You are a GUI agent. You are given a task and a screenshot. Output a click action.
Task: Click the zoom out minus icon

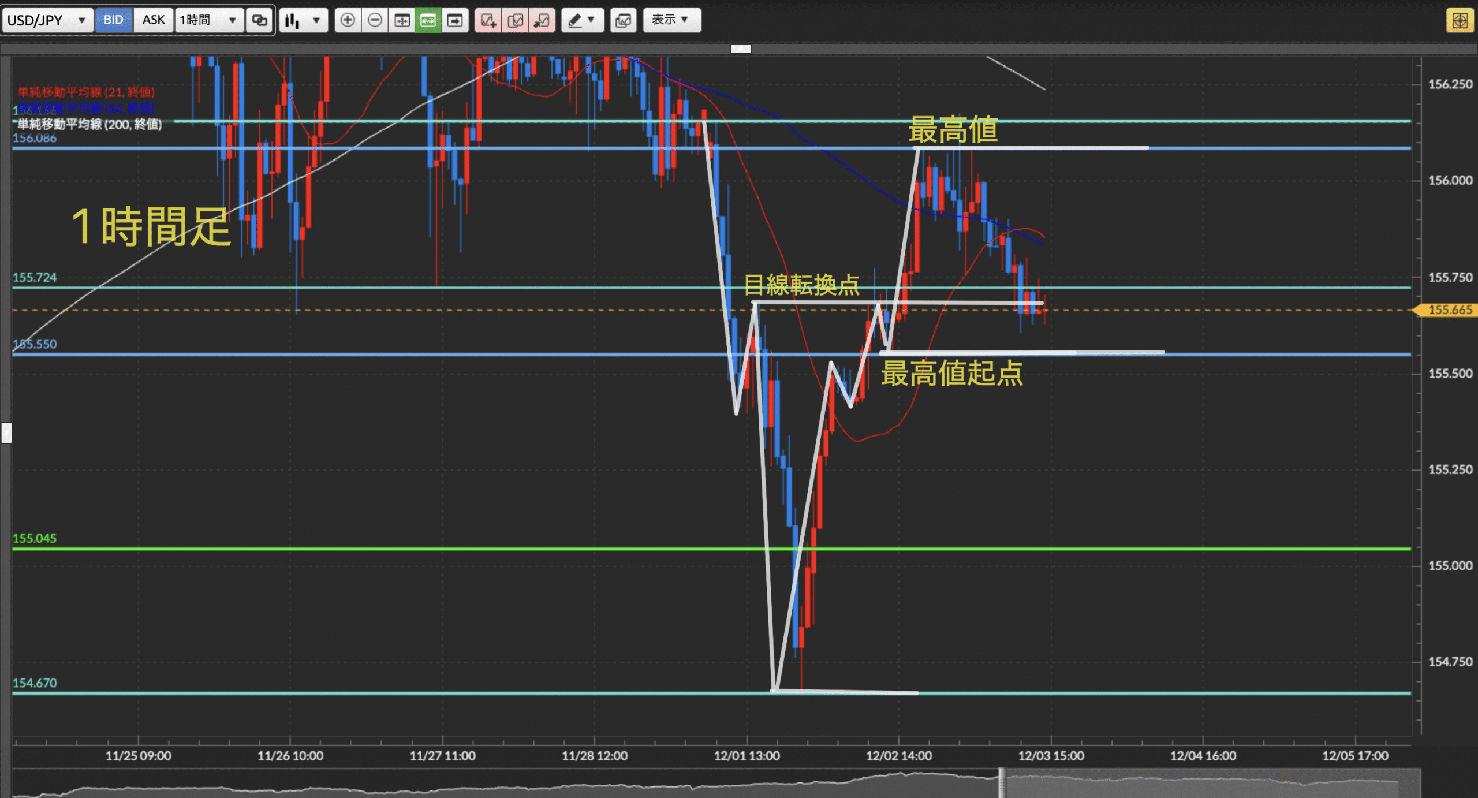[375, 20]
